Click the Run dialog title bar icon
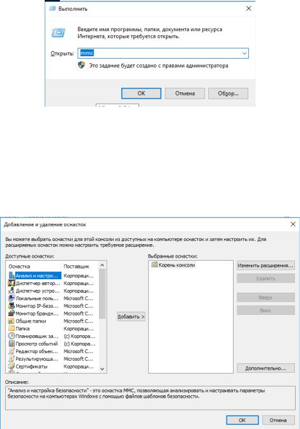This screenshot has height=429, width=300. pos(52,9)
